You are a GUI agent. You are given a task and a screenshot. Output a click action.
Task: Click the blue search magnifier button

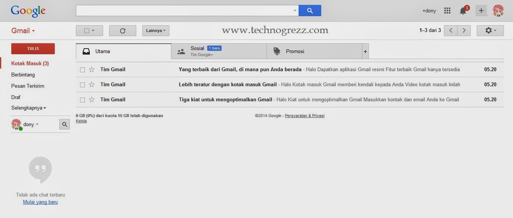(x=310, y=11)
